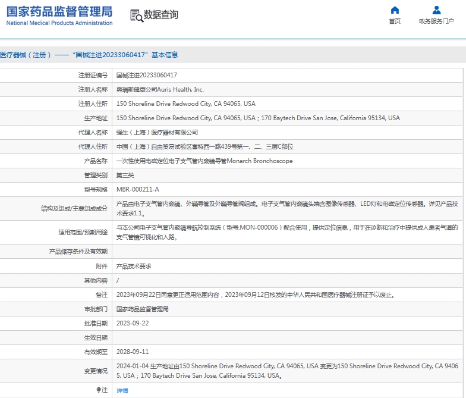Screen dimensions: 466x398
Task: Click the 产品技术要求 attachment text
Action: (x=134, y=267)
